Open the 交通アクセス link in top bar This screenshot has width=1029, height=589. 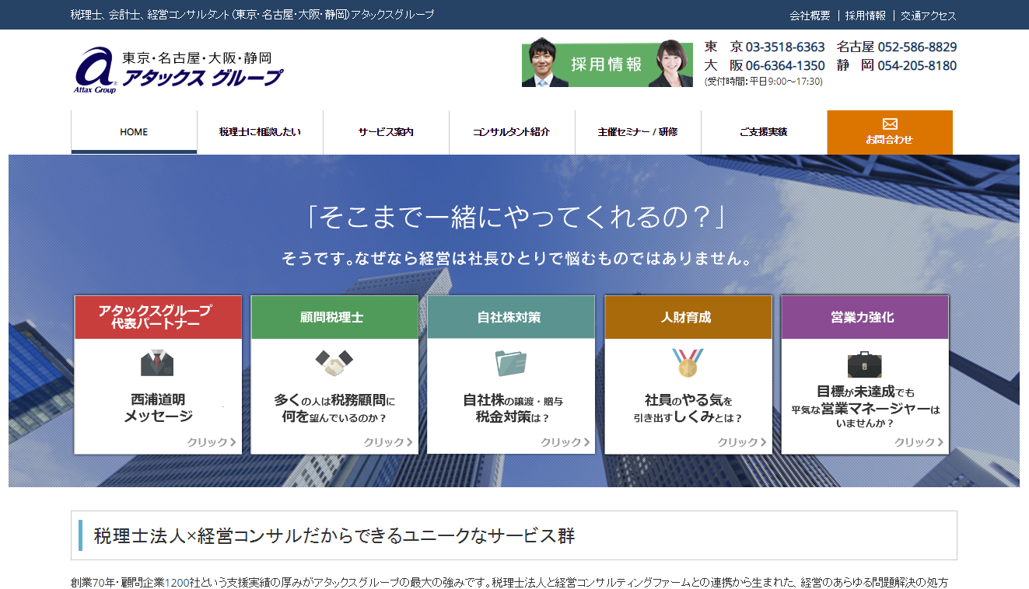[x=929, y=16]
